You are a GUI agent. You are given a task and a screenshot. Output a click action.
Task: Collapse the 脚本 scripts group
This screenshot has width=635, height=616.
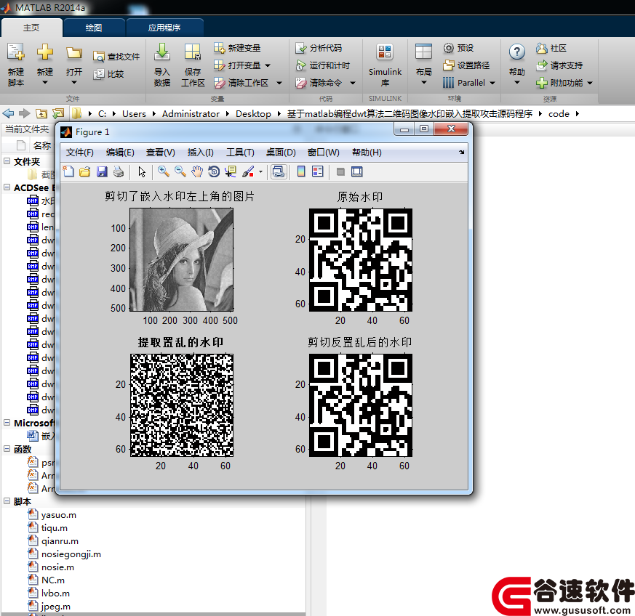coord(7,500)
